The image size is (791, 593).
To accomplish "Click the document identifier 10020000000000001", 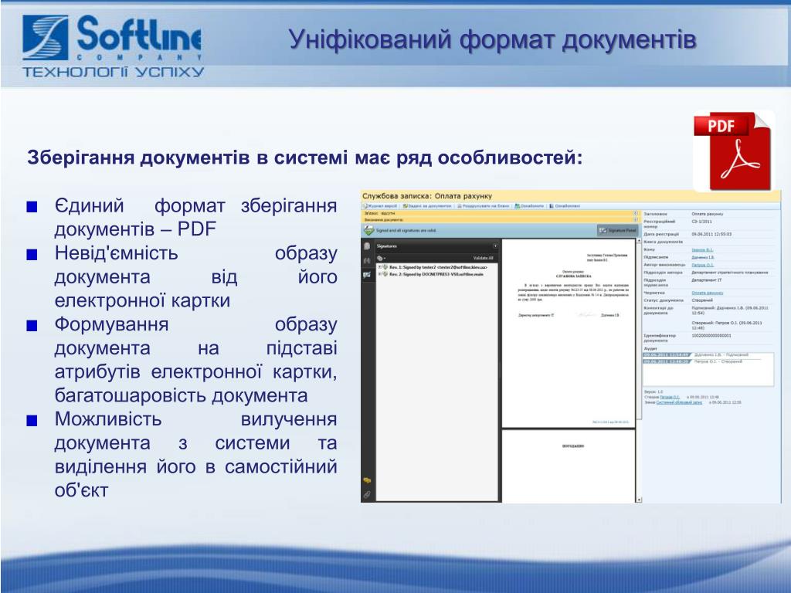I will tap(711, 335).
